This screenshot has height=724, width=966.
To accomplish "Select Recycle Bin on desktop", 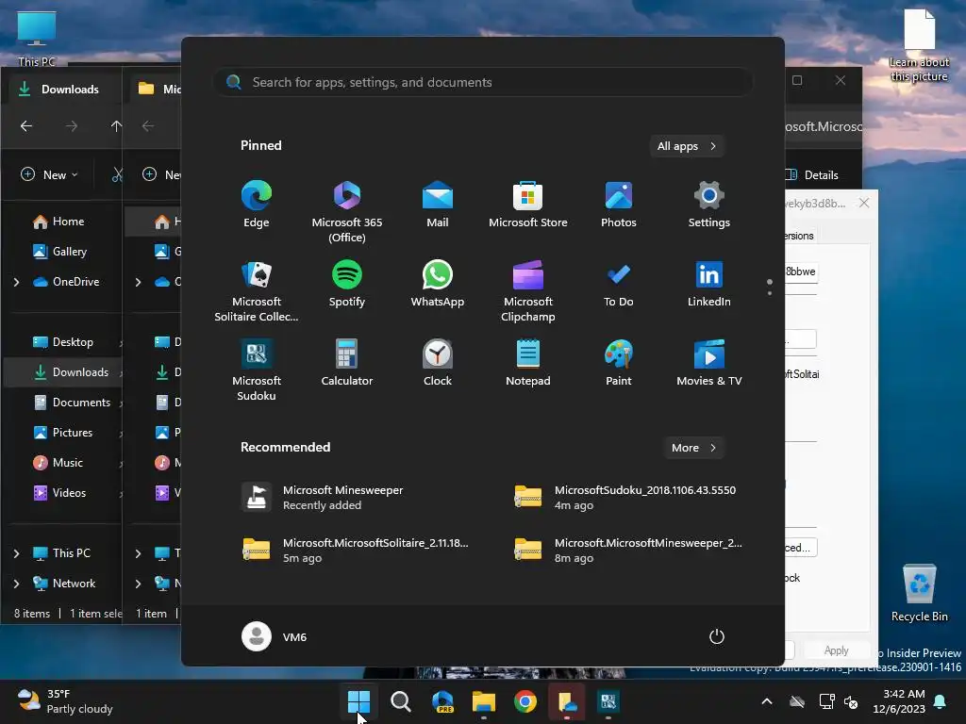I will (919, 593).
